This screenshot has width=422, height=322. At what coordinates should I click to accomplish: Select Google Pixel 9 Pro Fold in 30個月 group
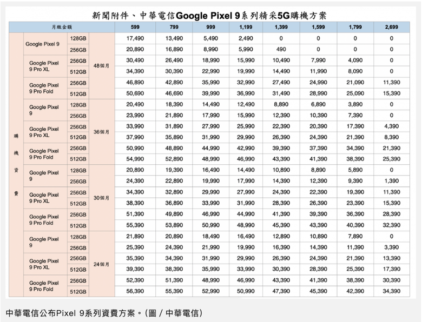[x=44, y=220]
